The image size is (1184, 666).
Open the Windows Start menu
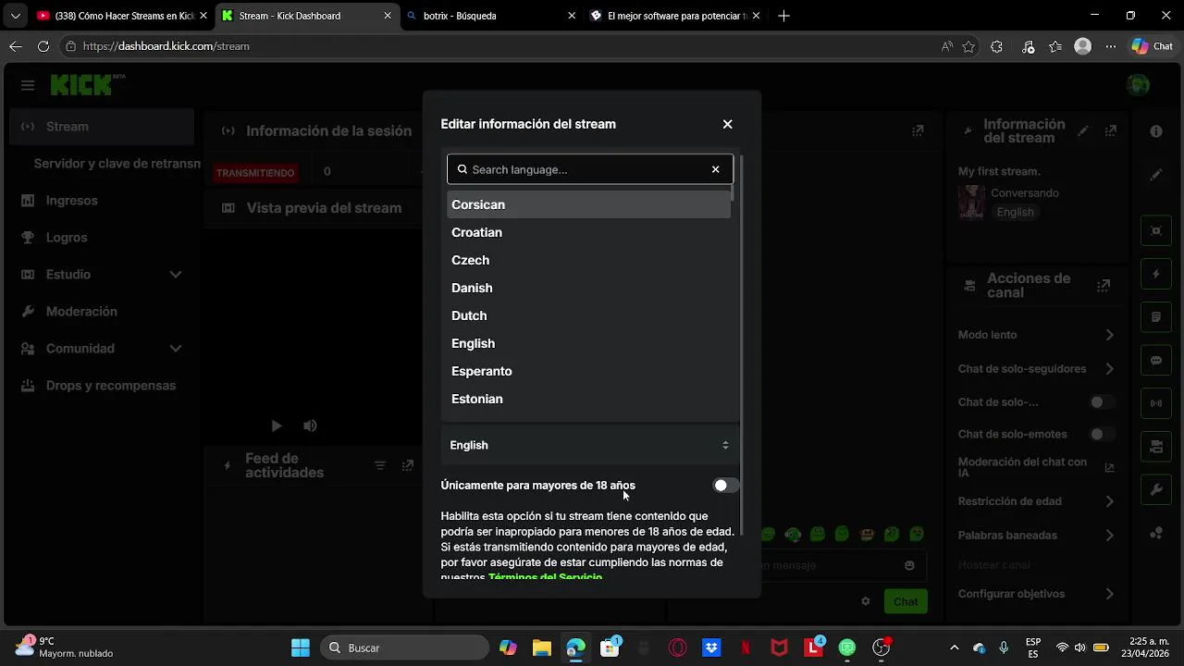(301, 647)
